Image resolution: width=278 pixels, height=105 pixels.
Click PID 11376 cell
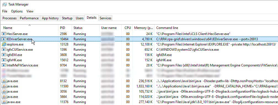(x=64, y=102)
